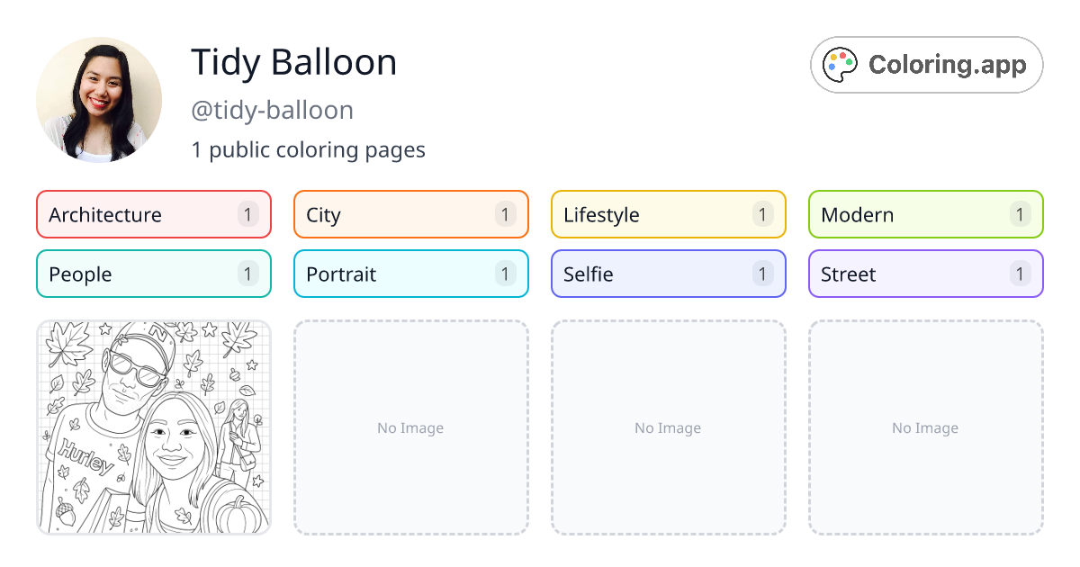This screenshot has height=567, width=1080.
Task: Open the Tidy Balloon profile avatar
Action: pos(99,99)
